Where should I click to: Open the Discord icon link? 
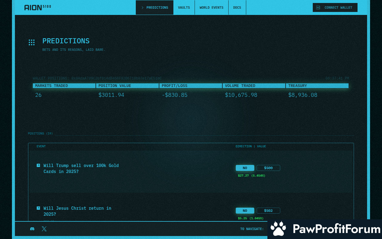point(32,229)
